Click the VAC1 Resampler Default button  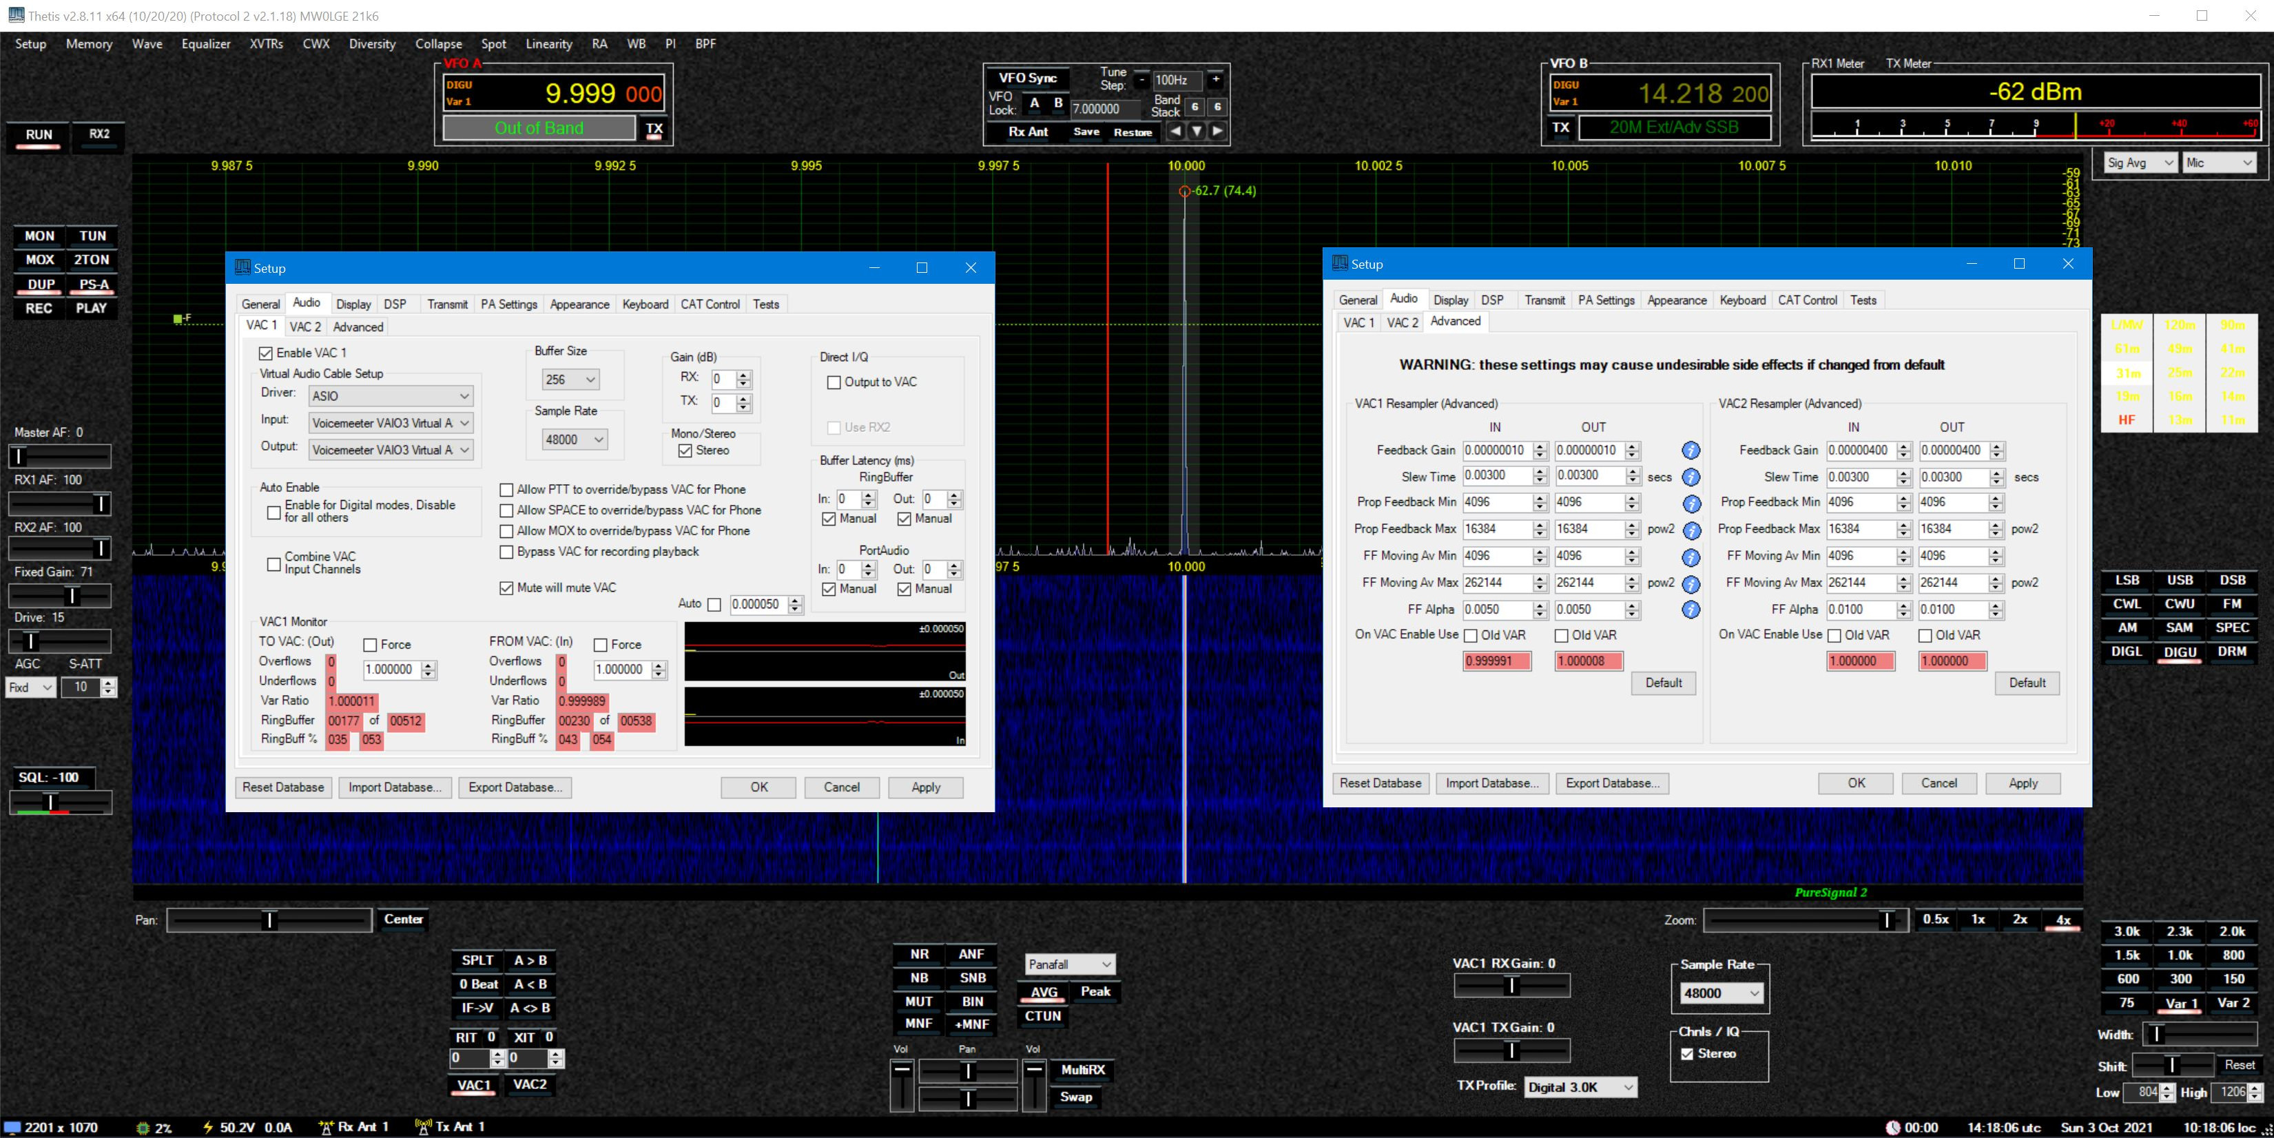click(1663, 683)
